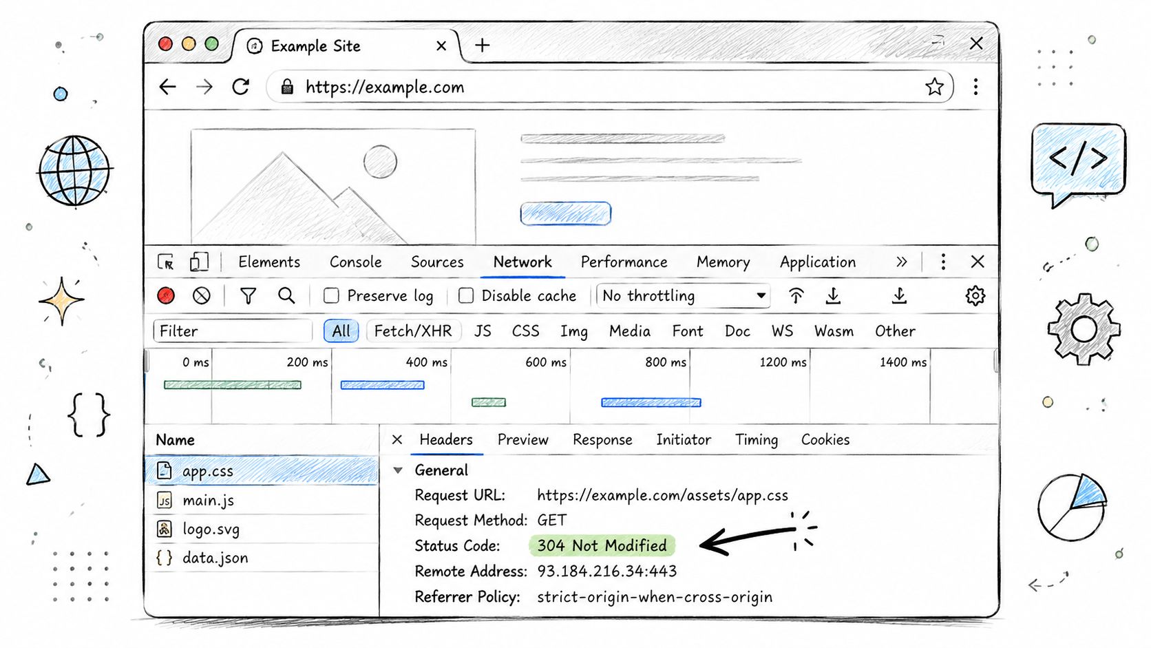Image resolution: width=1151 pixels, height=648 pixels.
Task: Collapse the General section triangle
Action: 398,470
